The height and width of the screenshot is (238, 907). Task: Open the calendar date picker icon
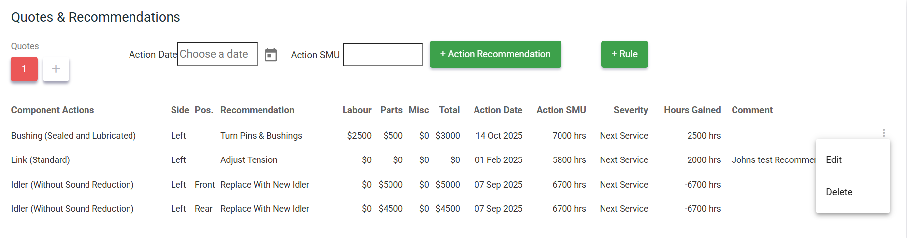[271, 55]
